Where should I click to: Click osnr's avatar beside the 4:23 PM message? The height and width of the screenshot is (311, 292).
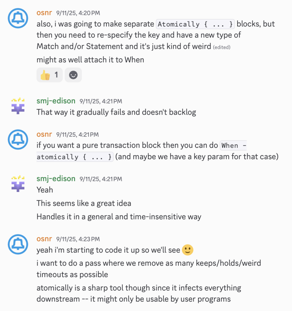pyautogui.click(x=18, y=244)
